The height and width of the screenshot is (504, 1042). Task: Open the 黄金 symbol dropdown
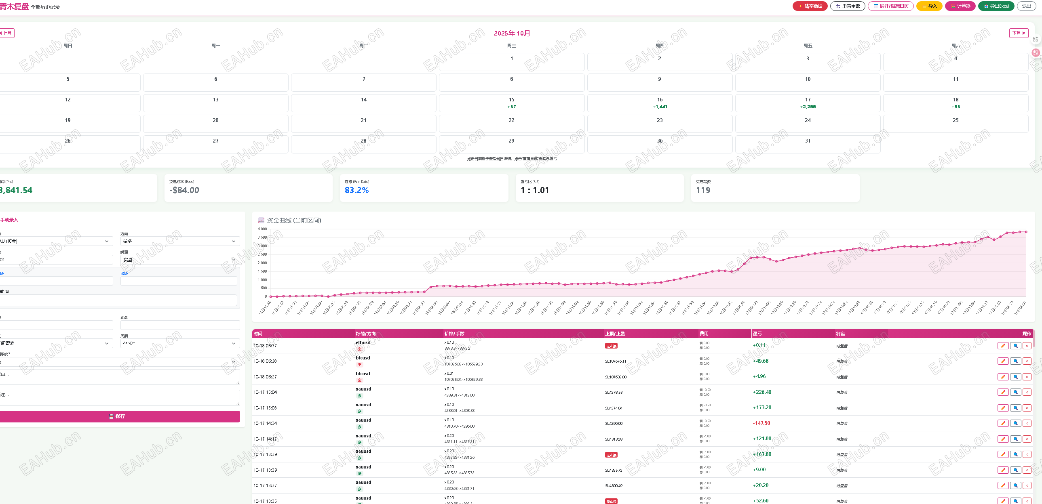point(56,241)
